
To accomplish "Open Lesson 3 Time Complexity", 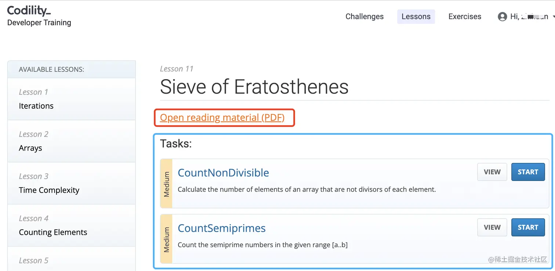I will 72,183.
